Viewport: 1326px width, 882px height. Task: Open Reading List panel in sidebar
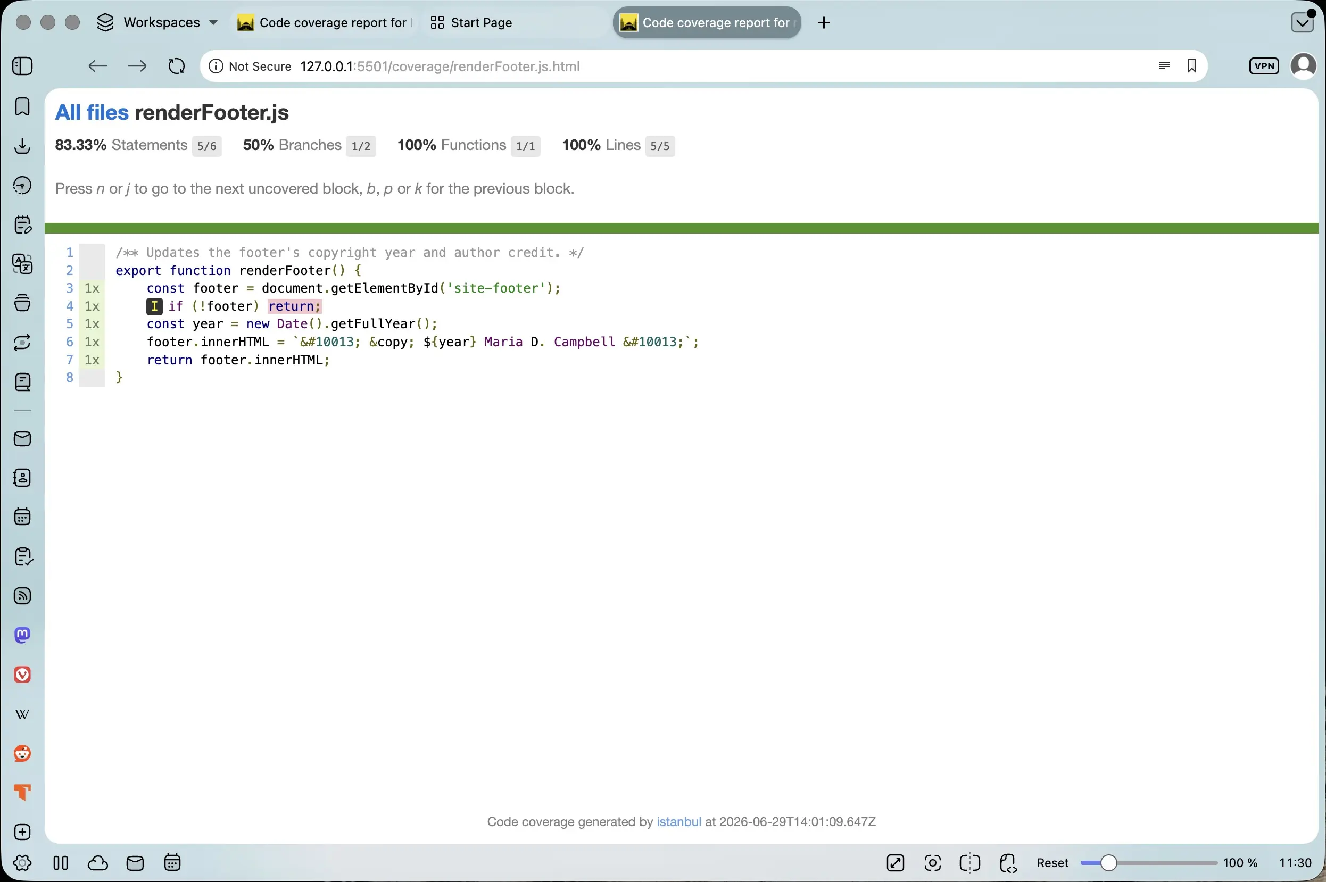pos(22,382)
